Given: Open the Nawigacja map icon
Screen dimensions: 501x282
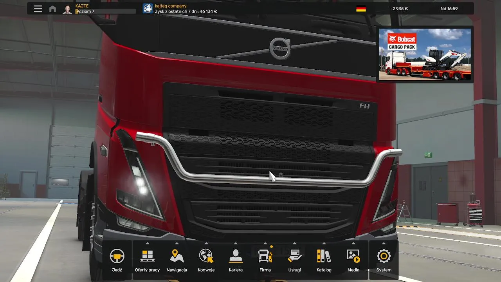Looking at the screenshot, I should pyautogui.click(x=177, y=256).
